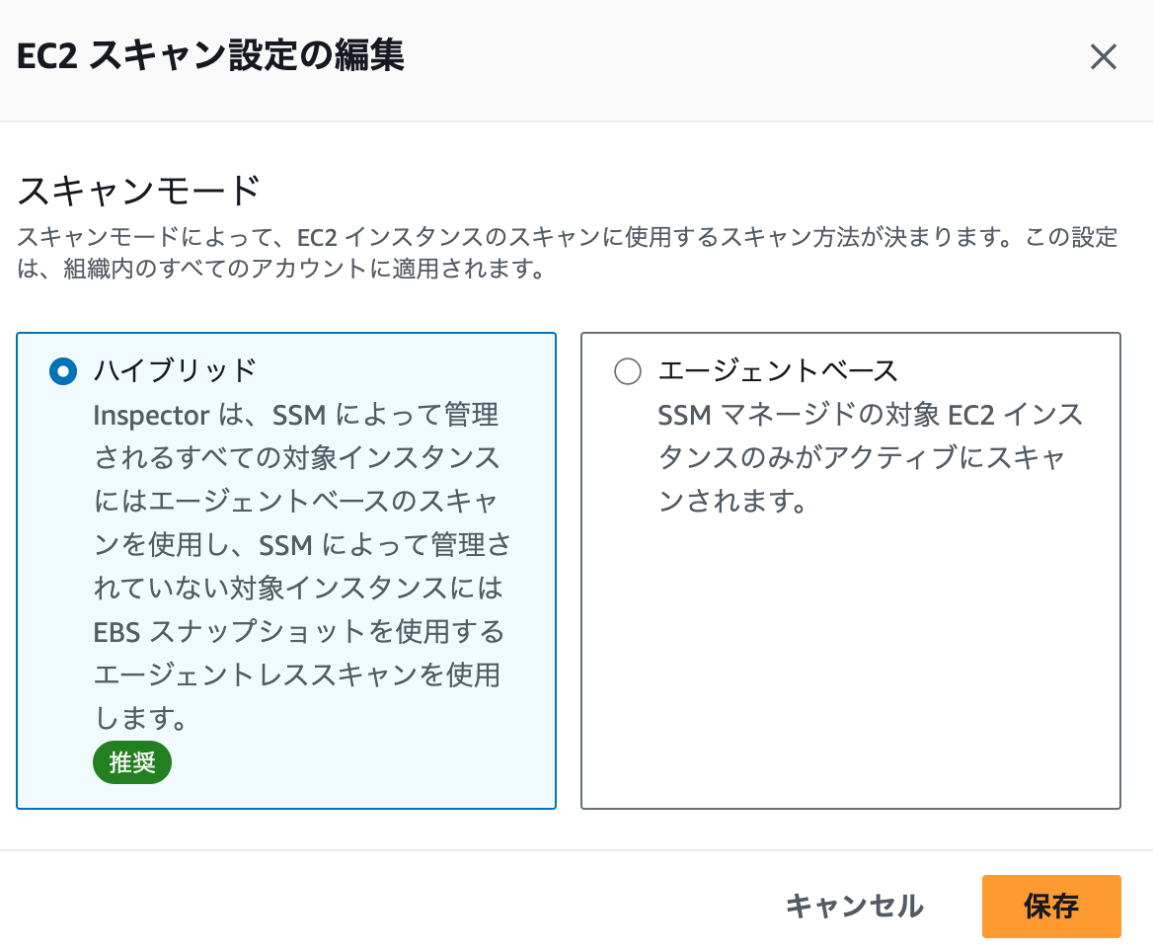Click the orange Save button
Viewport: 1153px width, 952px height.
[x=1051, y=906]
